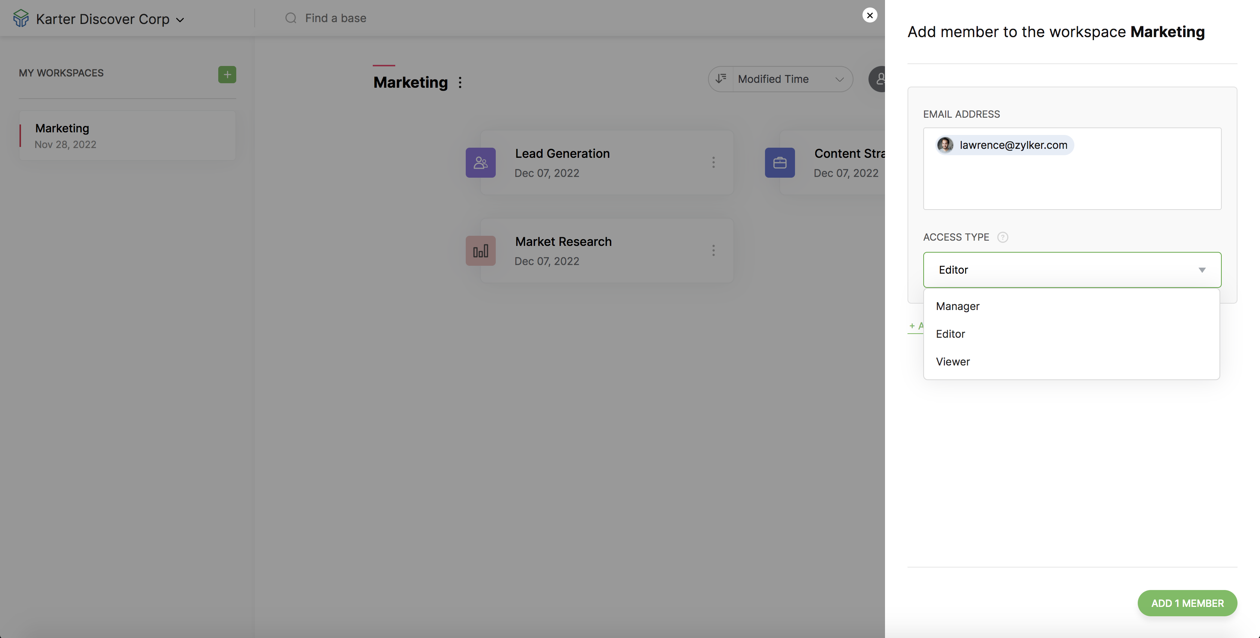Expand the Karter Discover Corp organization dropdown
This screenshot has width=1260, height=638.
(180, 20)
